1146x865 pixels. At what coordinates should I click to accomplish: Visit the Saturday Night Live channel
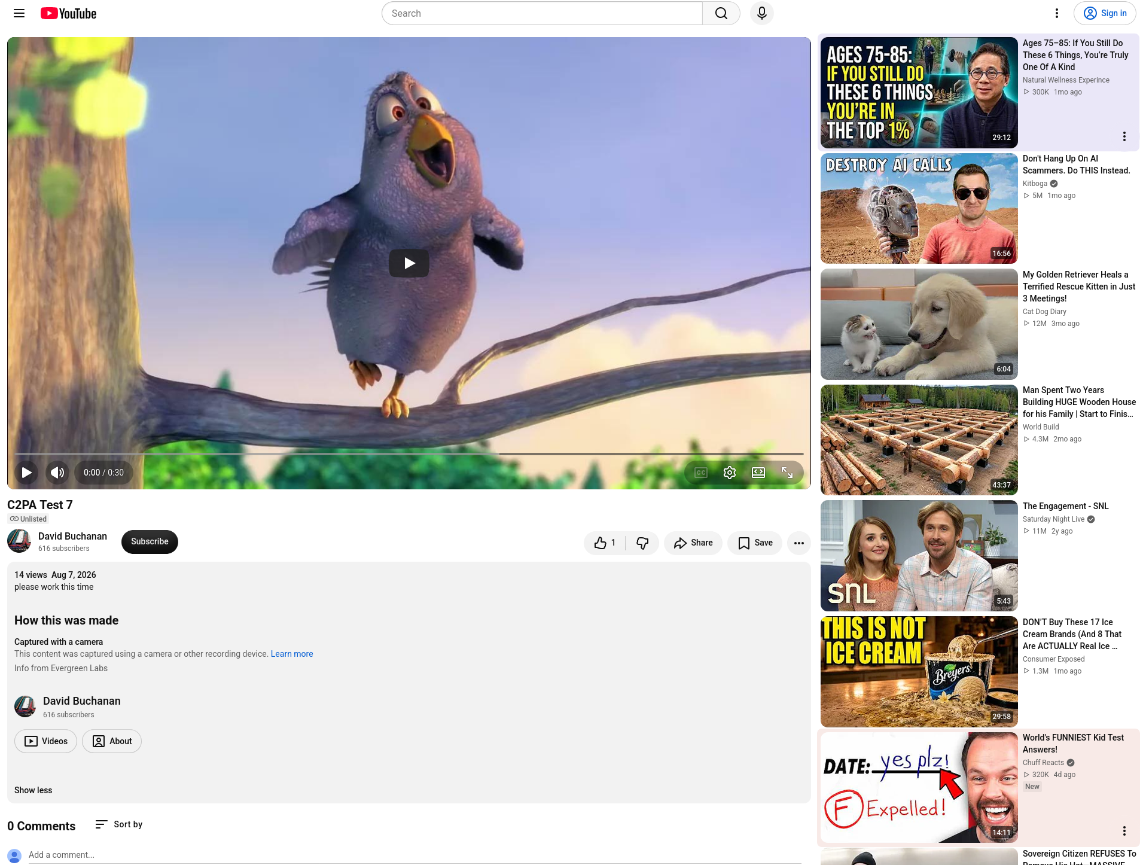1053,519
